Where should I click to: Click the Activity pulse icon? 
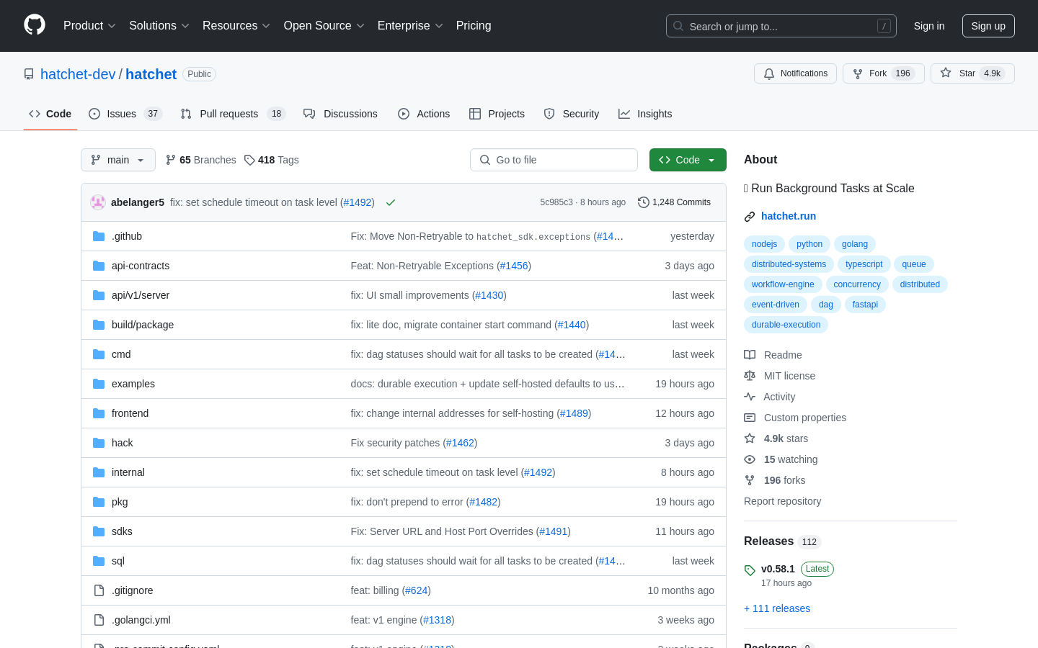(750, 397)
